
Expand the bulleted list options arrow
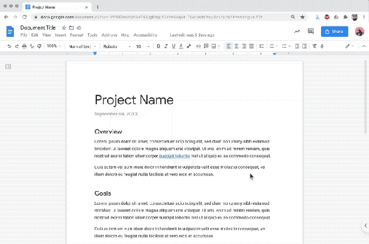pos(289,46)
